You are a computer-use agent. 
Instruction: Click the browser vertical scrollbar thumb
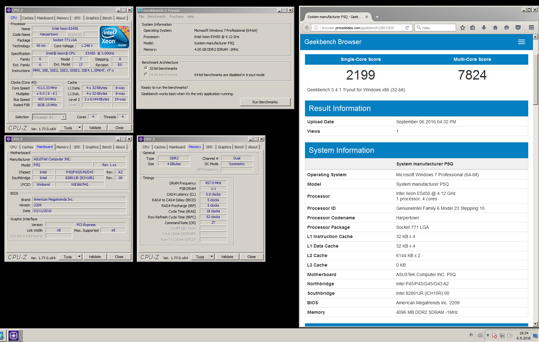pyautogui.click(x=536, y=80)
